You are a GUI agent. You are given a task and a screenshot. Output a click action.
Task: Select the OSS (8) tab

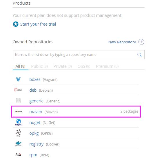[84, 66]
